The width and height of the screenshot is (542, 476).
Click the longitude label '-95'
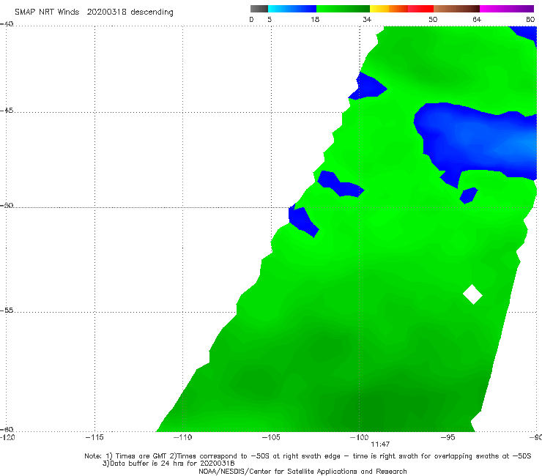point(448,437)
